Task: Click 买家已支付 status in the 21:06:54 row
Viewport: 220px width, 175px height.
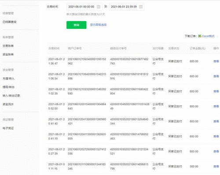Action: point(175,76)
